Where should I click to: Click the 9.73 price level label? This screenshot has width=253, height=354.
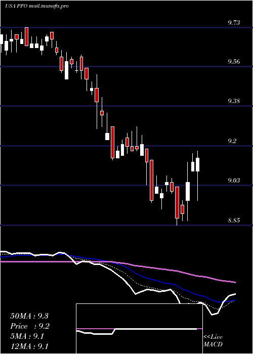[x=234, y=23]
